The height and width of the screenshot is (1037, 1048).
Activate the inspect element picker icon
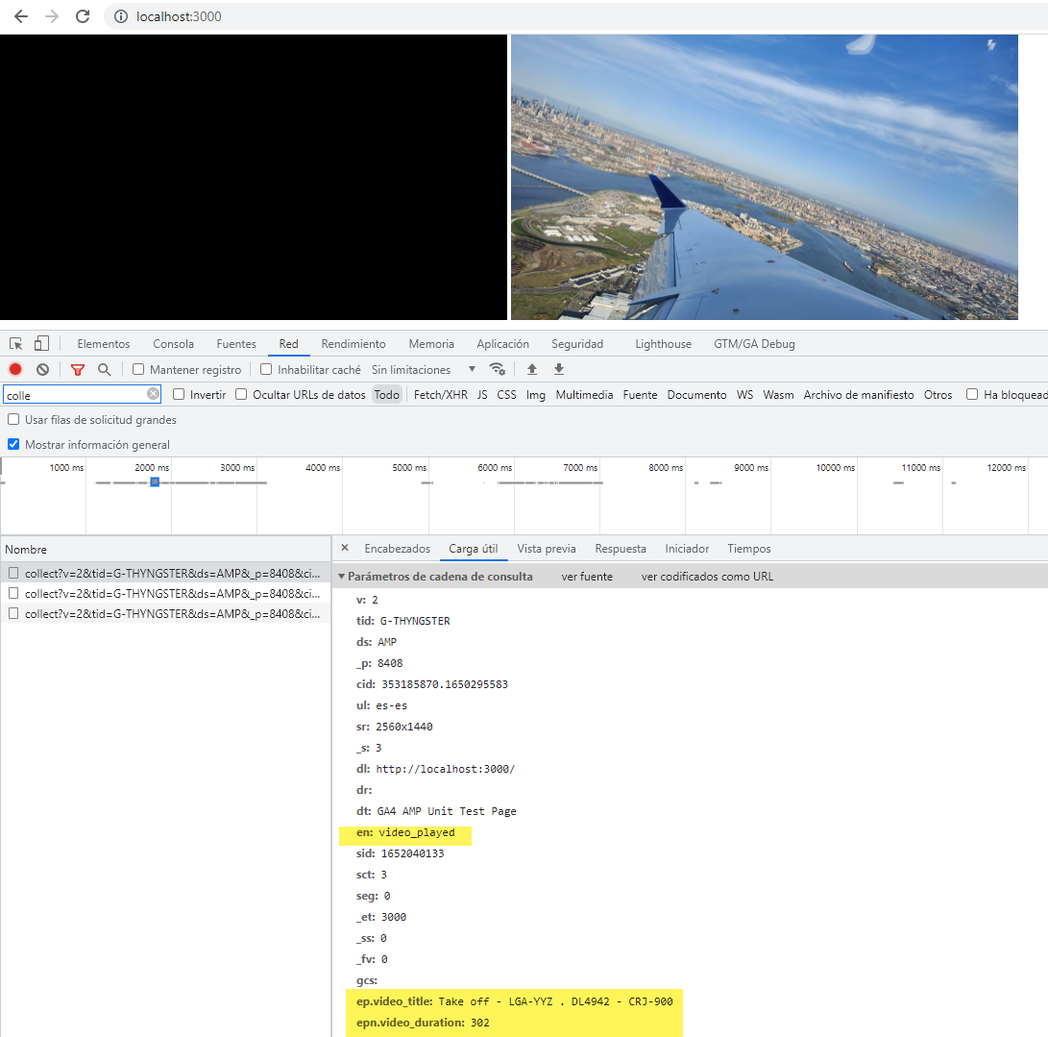pos(16,344)
